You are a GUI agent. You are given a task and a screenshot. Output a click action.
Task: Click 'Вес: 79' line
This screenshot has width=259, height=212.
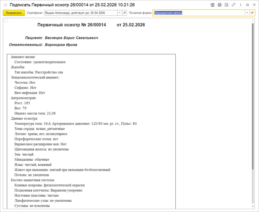click(x=20, y=108)
